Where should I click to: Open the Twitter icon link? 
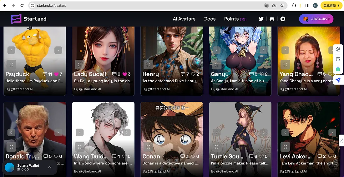(x=261, y=19)
